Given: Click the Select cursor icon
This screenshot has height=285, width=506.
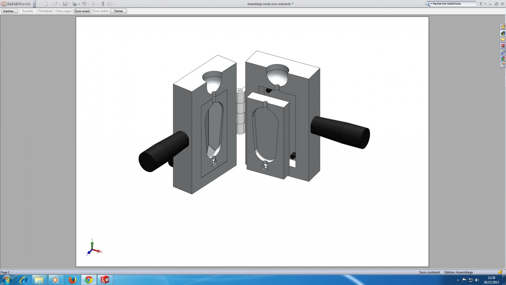Looking at the screenshot, I should pyautogui.click(x=93, y=4).
